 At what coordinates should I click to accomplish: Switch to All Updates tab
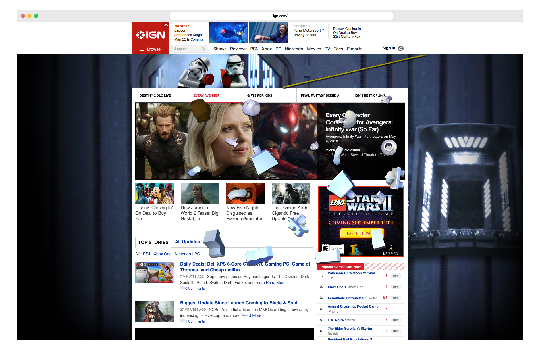coord(188,242)
